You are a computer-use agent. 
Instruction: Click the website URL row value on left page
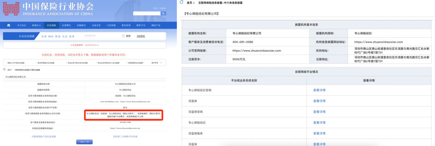click(x=125, y=101)
